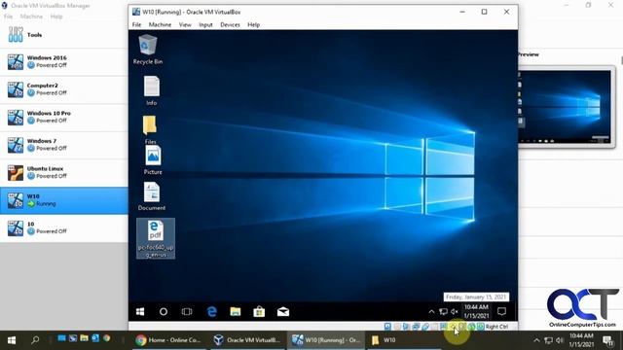Switch to W10 folder host taskbar button

[x=405, y=340]
